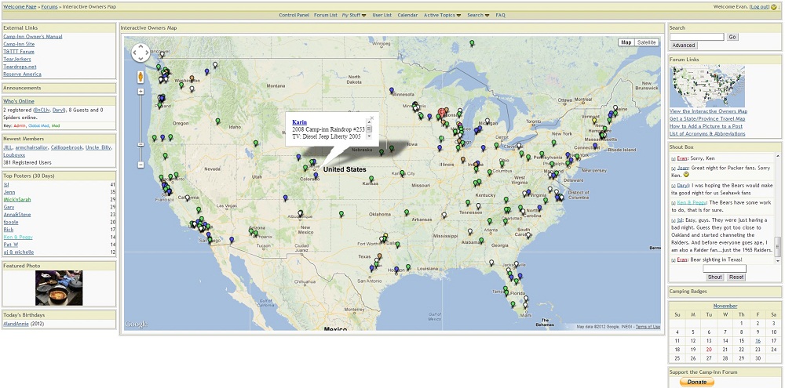Open the Featured Photo thumbnail
Screen dimensions: 785x388
[59, 288]
